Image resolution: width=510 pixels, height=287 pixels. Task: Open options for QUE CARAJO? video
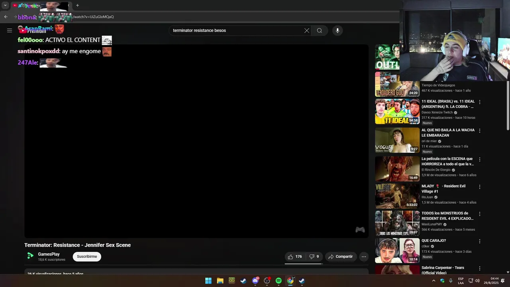pos(480,241)
